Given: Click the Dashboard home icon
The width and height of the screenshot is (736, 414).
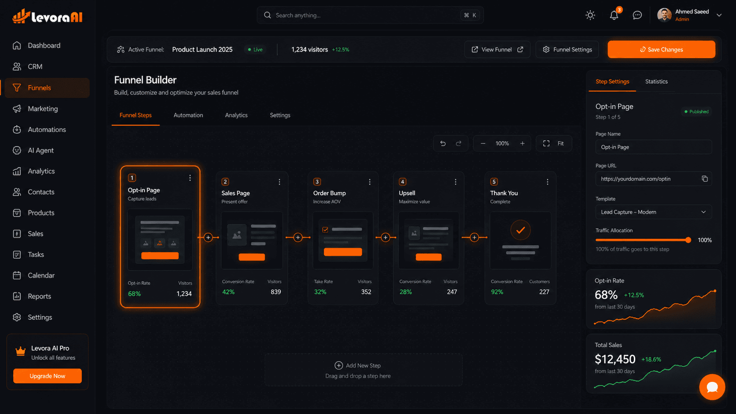Looking at the screenshot, I should click(x=17, y=45).
